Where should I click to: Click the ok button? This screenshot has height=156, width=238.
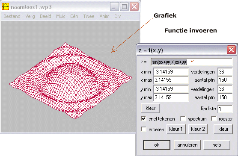click(157, 145)
